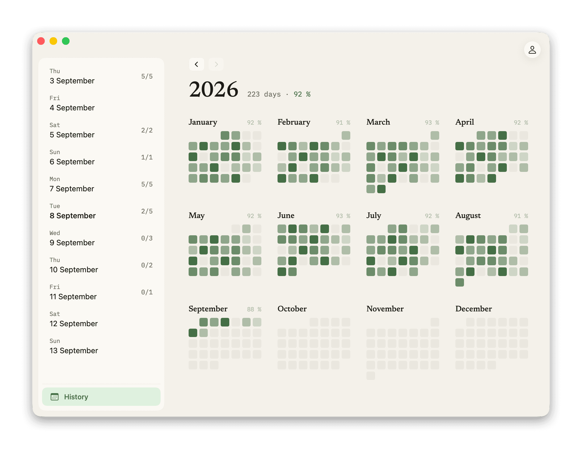Select Thu 3 September entry
This screenshot has width=582, height=449.
pos(101,77)
